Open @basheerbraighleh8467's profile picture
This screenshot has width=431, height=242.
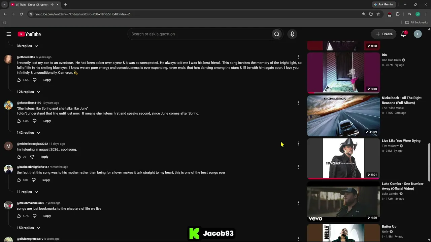8,169
